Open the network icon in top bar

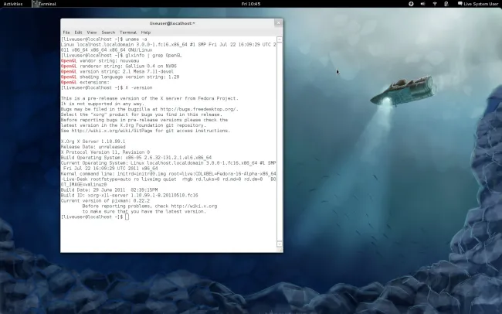[435, 4]
